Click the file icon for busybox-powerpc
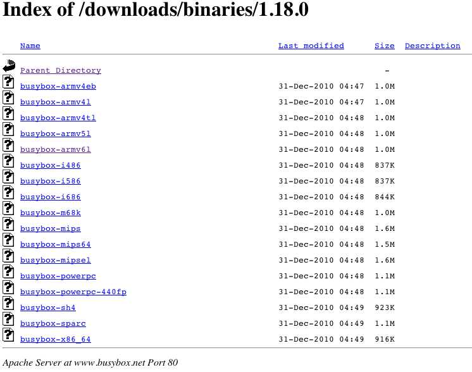Image resolution: width=472 pixels, height=372 pixels. click(8, 271)
